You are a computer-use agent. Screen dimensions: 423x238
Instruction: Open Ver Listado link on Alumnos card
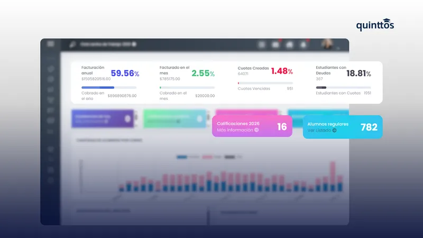click(322, 130)
